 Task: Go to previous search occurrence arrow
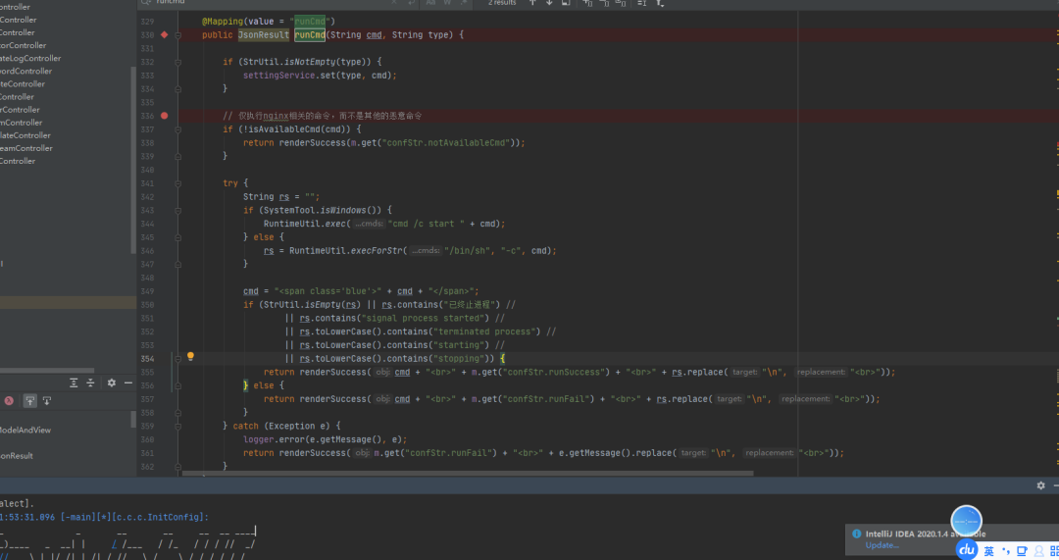532,3
